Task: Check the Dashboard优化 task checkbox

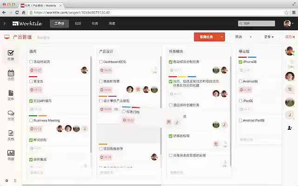Action: pyautogui.click(x=101, y=62)
